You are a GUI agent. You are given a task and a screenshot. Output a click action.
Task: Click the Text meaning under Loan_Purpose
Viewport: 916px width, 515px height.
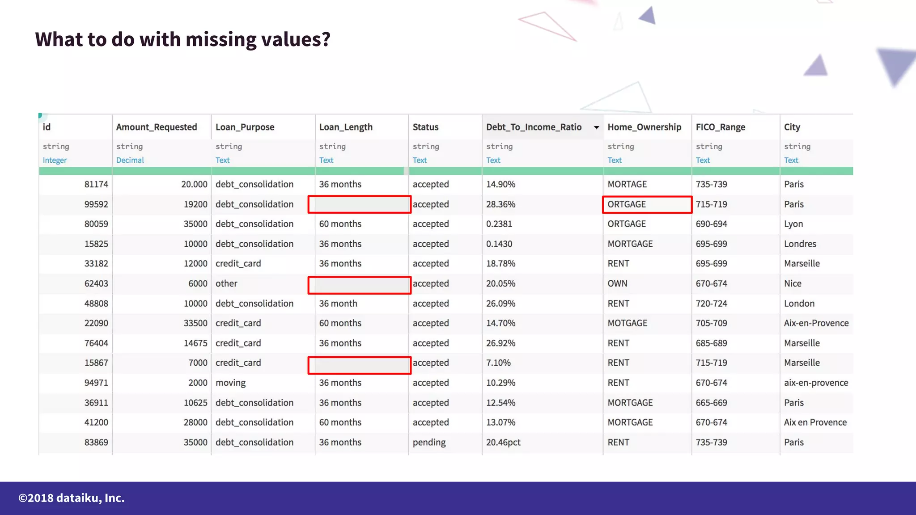222,160
